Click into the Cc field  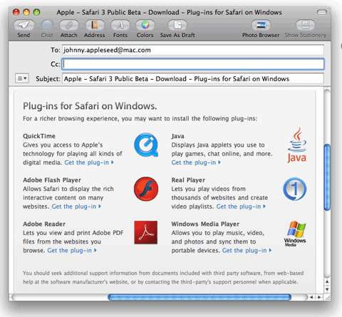(x=193, y=64)
